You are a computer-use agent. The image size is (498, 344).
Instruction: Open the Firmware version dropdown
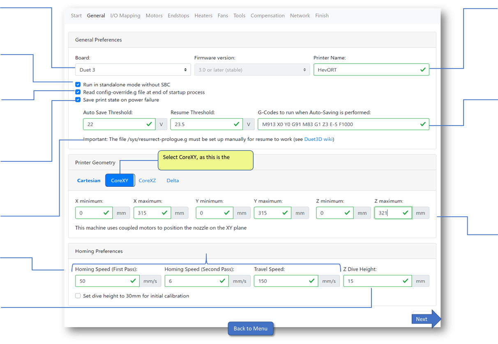pos(252,70)
